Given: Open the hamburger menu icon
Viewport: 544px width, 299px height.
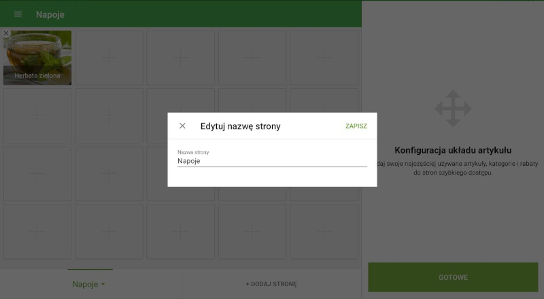Looking at the screenshot, I should 18,14.
